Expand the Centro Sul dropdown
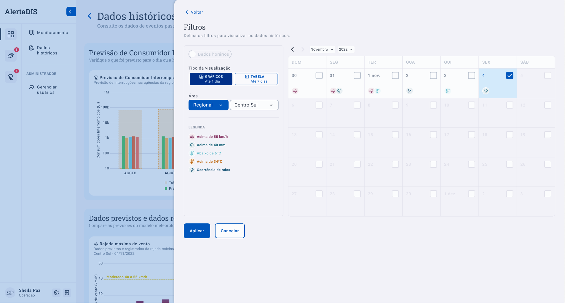Screen dimensions: 565x303 point(254,105)
